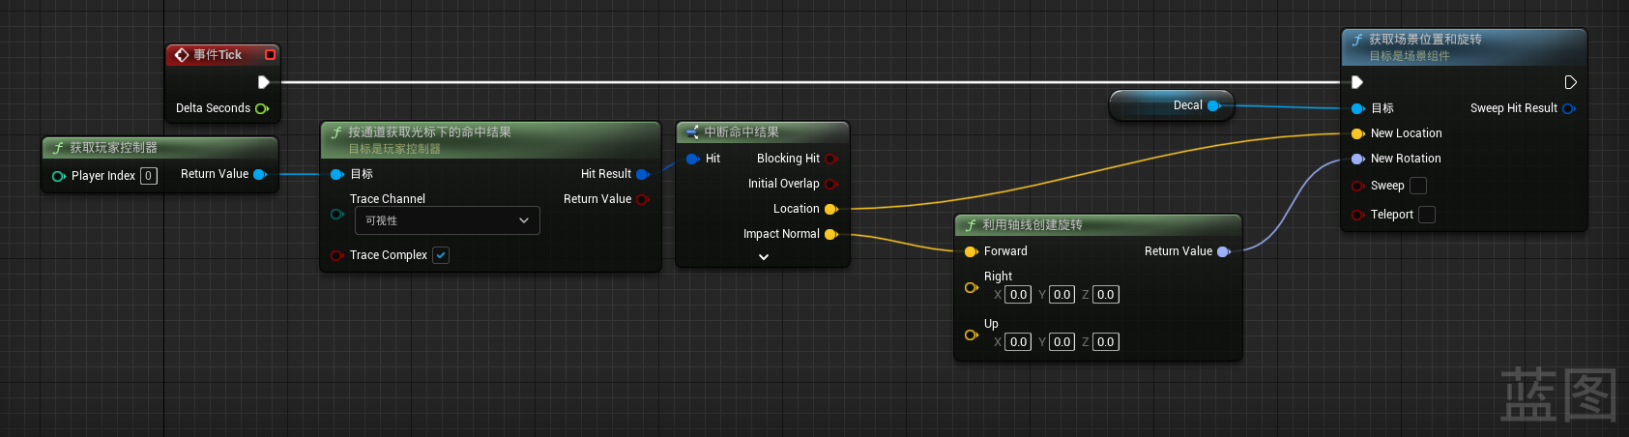
Task: Click the Up vector input pin
Action: [972, 335]
